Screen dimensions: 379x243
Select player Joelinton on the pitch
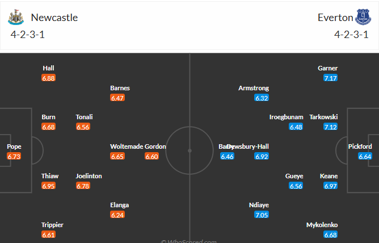[89, 176]
